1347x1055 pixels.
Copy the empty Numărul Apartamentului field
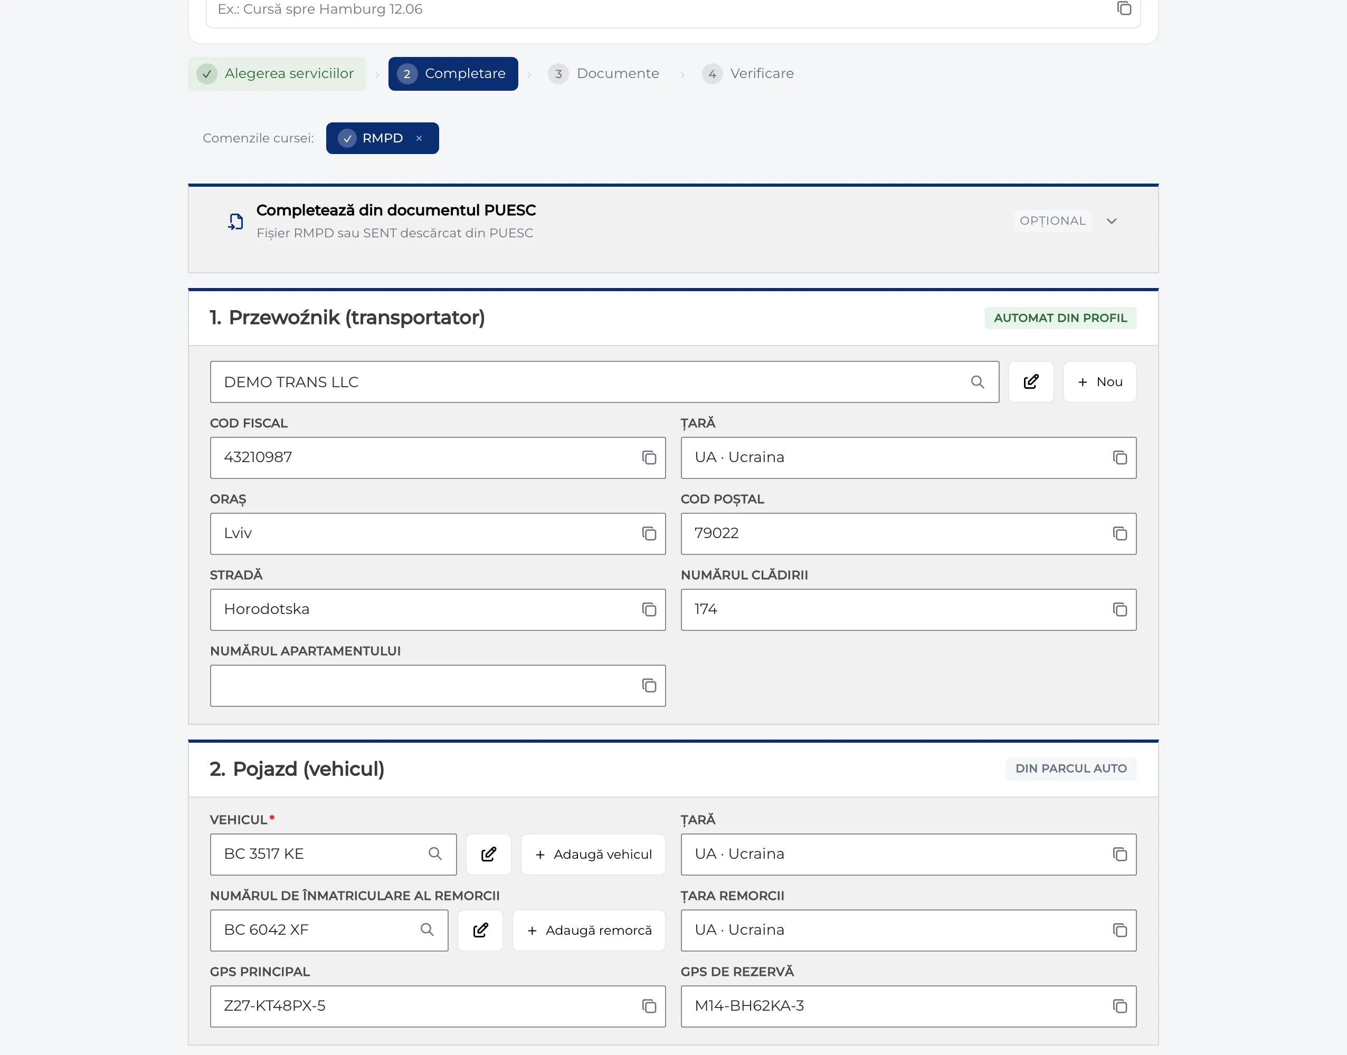point(649,686)
